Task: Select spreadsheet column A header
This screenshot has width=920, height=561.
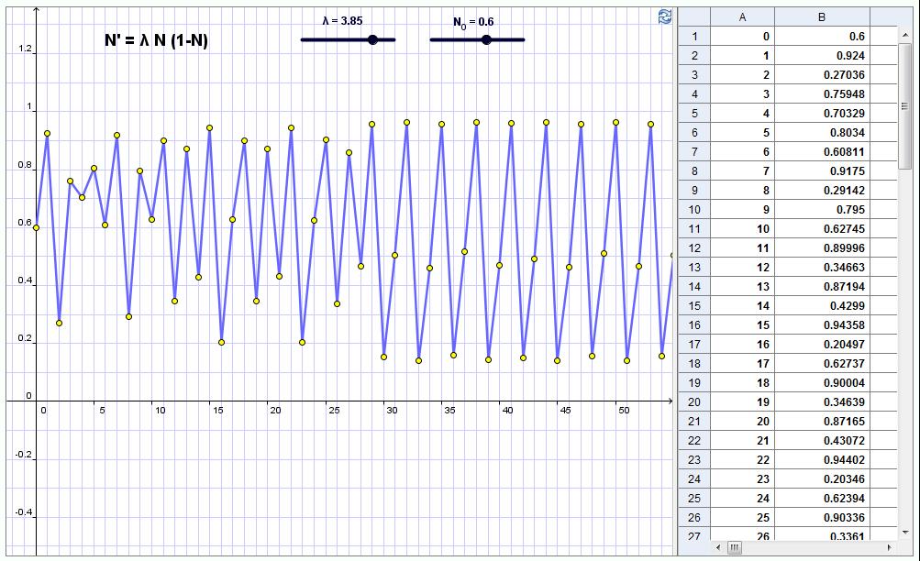Action: pyautogui.click(x=742, y=16)
